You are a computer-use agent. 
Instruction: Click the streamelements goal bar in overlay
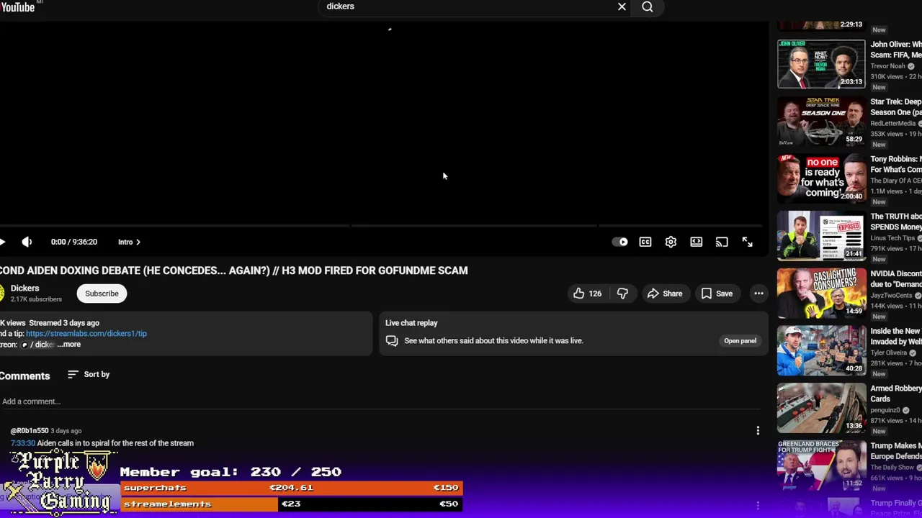click(291, 504)
